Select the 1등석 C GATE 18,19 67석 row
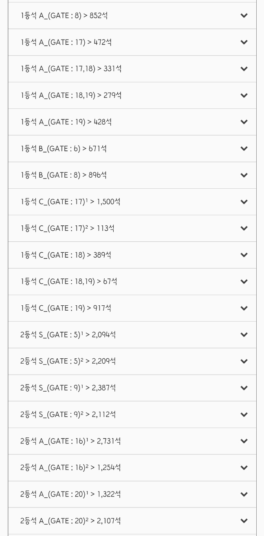 132,282
